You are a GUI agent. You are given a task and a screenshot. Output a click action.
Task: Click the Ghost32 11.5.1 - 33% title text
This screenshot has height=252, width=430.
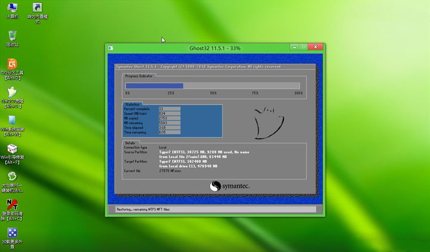pyautogui.click(x=215, y=48)
